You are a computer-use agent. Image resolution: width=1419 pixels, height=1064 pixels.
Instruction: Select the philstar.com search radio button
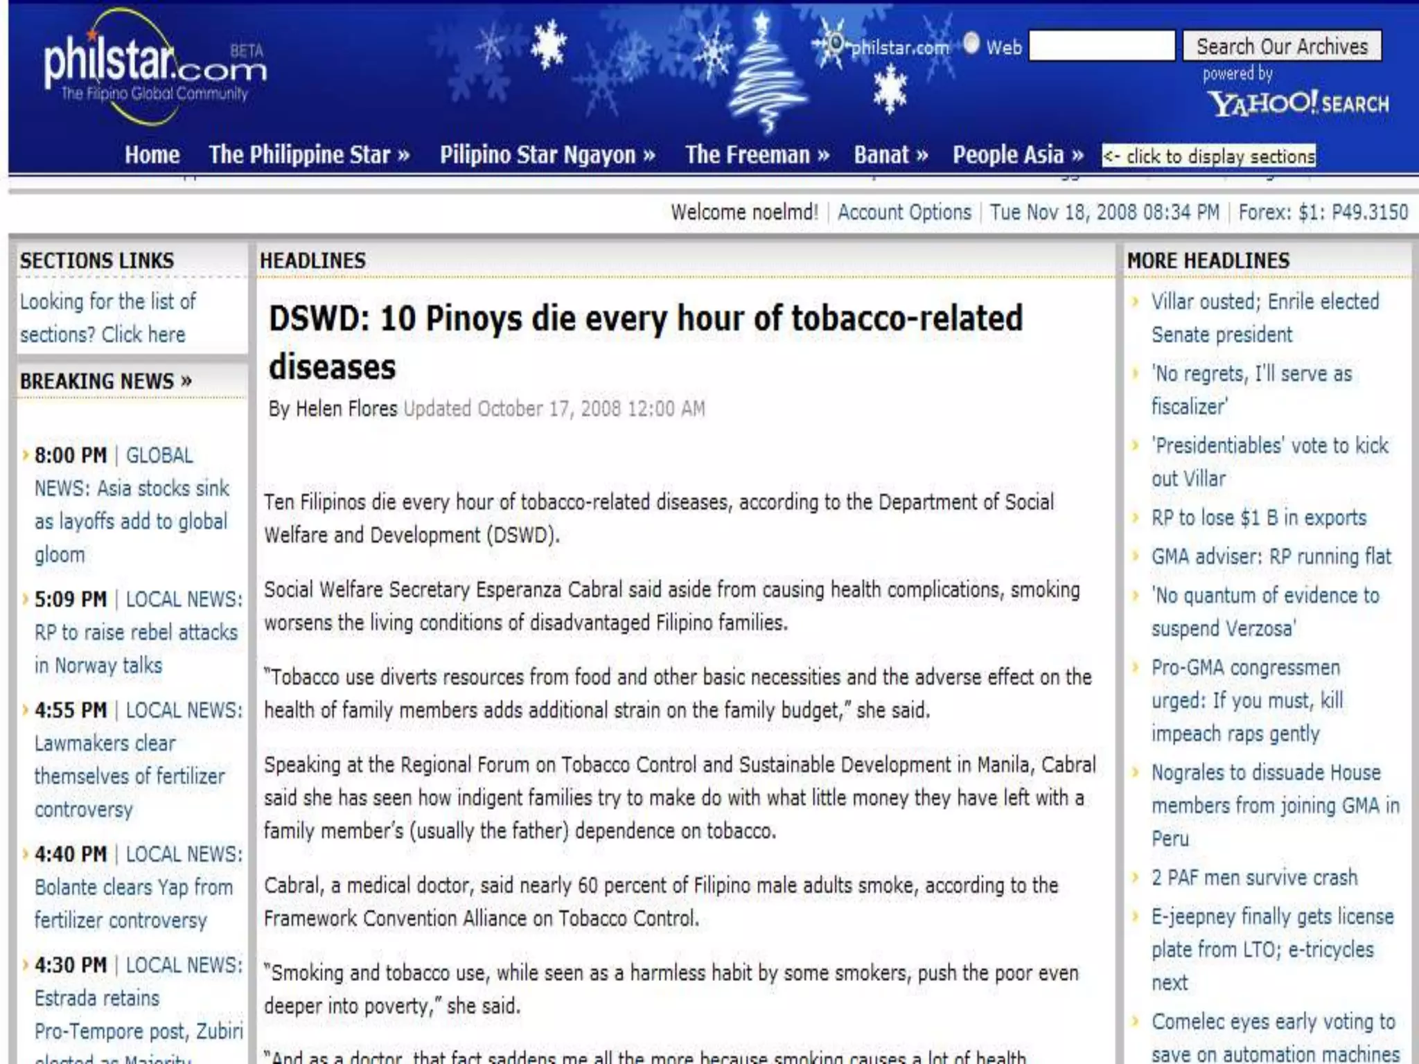(x=836, y=44)
